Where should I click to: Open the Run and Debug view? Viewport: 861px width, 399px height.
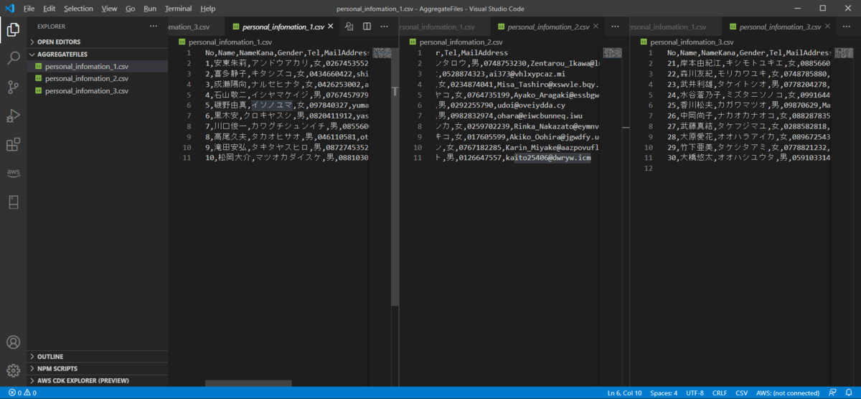[13, 116]
